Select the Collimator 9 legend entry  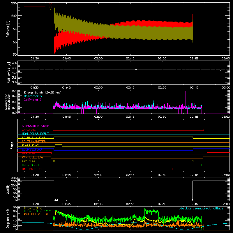tap(33, 100)
